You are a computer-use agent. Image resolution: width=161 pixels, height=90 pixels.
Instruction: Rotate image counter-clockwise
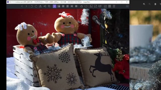(x=32, y=6)
